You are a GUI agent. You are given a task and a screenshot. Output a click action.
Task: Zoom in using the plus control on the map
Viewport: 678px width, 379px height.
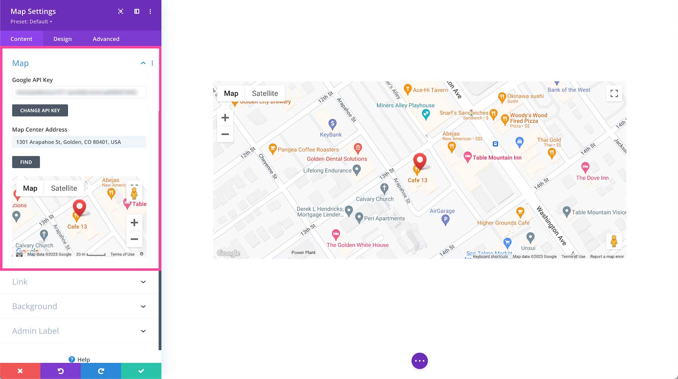tap(225, 117)
